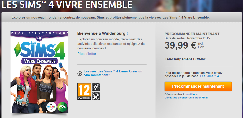
Task: Click the Précommander maintenant orange button
Action: tap(198, 86)
